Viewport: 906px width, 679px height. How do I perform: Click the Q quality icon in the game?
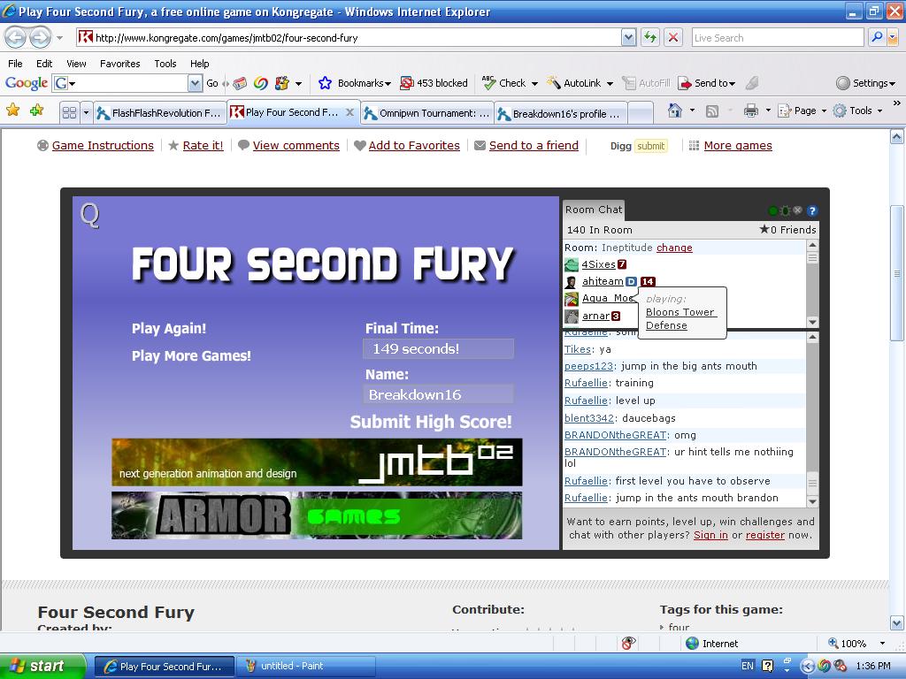point(89,216)
